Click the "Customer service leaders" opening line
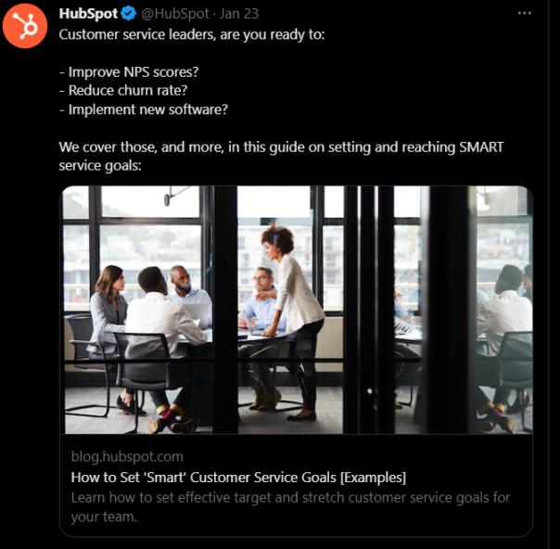 [186, 34]
